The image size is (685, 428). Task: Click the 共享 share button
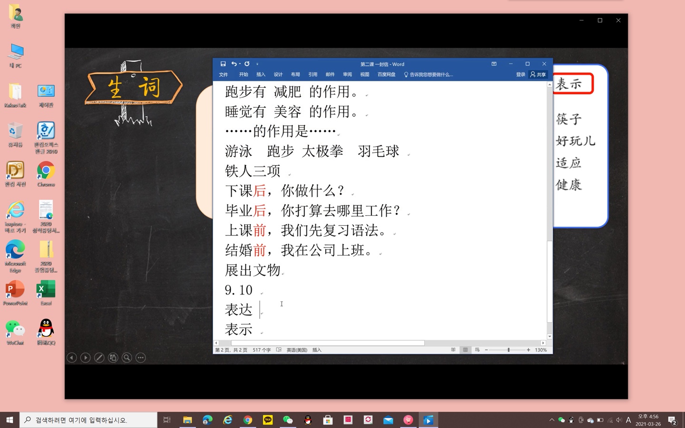(538, 75)
